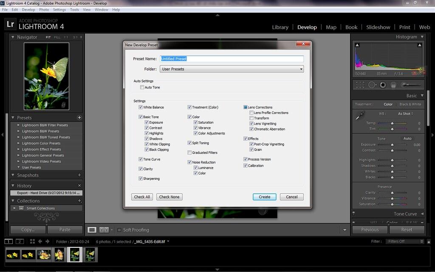Click Create to save preset
The height and width of the screenshot is (272, 435).
tap(264, 197)
